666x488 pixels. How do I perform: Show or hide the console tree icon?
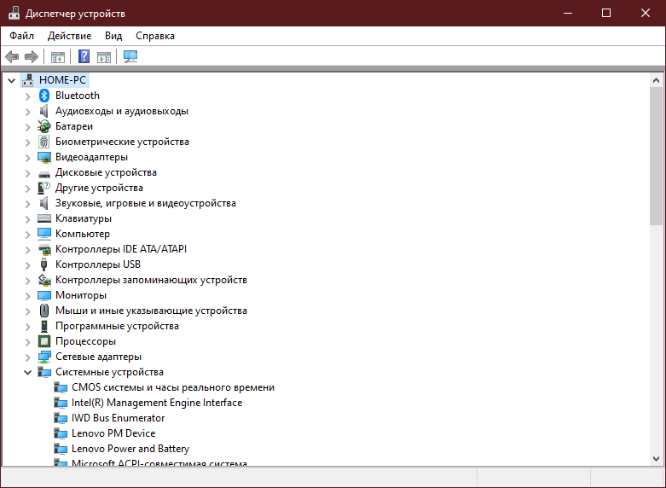(x=58, y=56)
